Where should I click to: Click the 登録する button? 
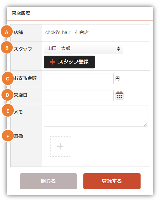point(112,181)
